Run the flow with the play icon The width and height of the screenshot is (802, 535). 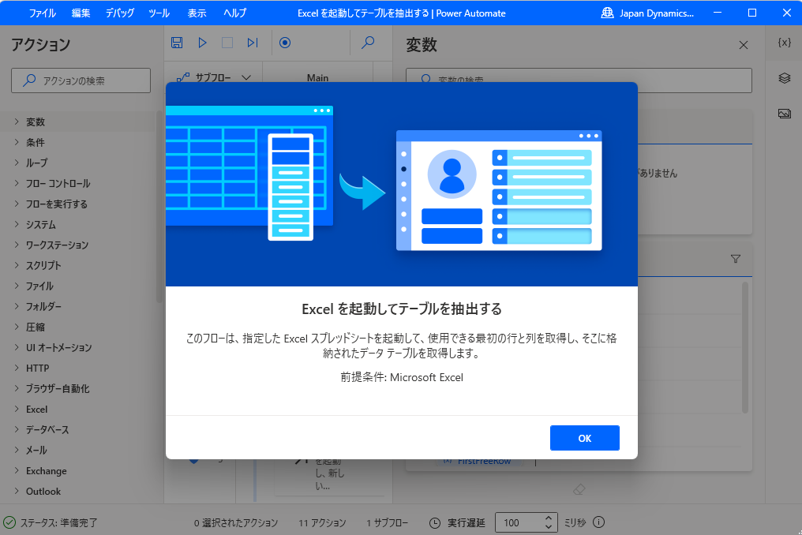[x=203, y=43]
